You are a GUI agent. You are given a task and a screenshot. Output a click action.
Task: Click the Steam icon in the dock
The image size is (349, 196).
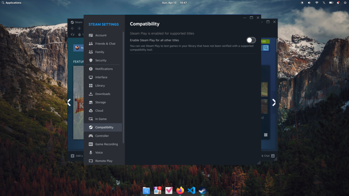(202, 191)
